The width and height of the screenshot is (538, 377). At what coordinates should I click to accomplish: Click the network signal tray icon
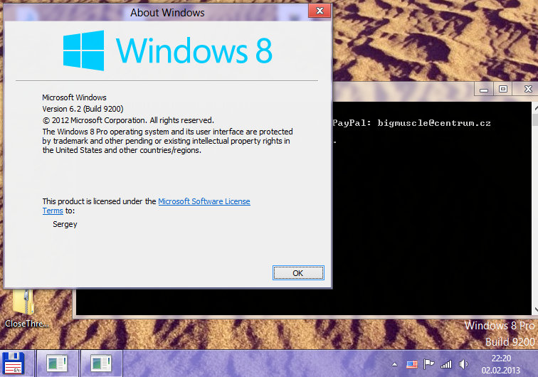446,364
